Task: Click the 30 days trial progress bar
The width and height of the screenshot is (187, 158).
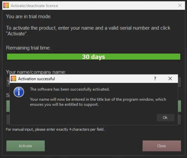Action: [93, 57]
